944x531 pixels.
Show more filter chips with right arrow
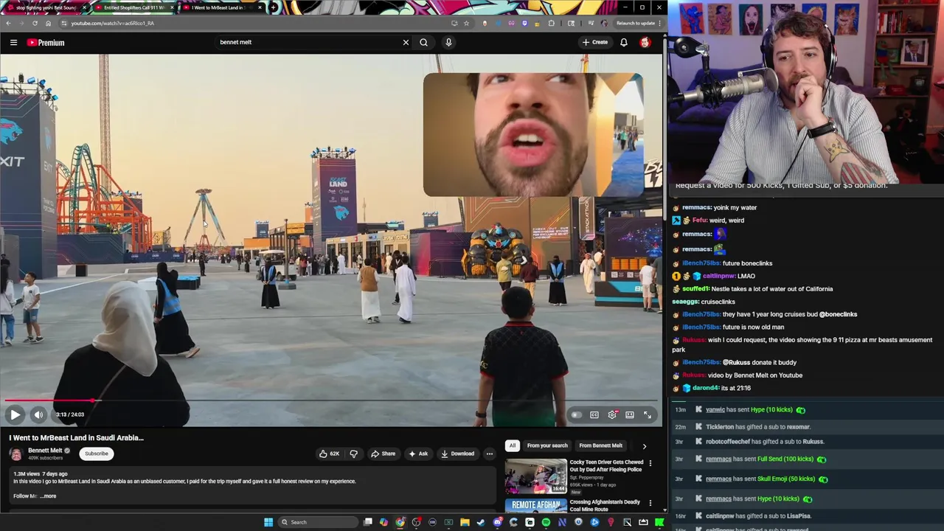(644, 445)
